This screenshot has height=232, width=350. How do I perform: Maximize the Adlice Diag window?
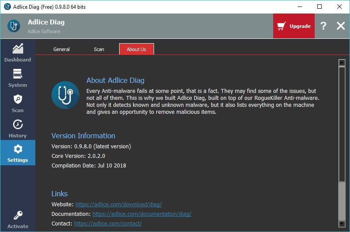pyautogui.click(x=319, y=7)
